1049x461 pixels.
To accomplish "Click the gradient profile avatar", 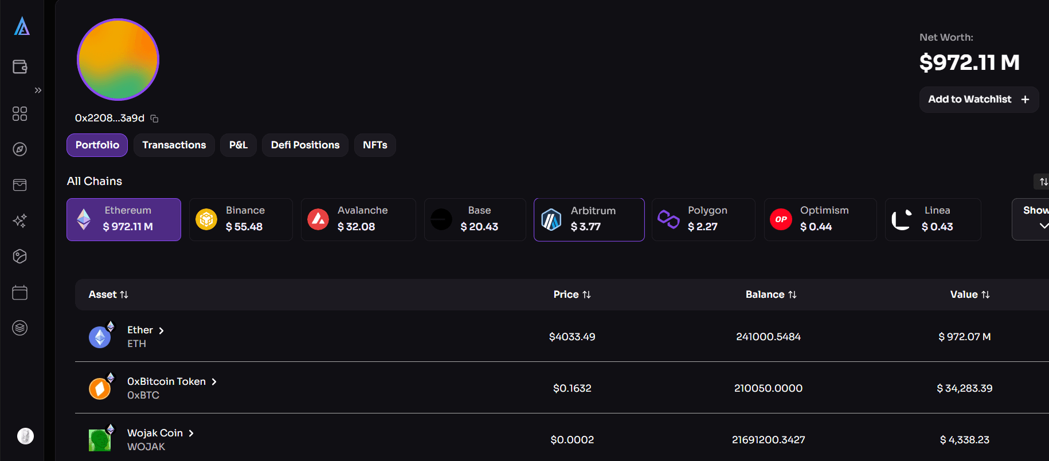I will (118, 60).
